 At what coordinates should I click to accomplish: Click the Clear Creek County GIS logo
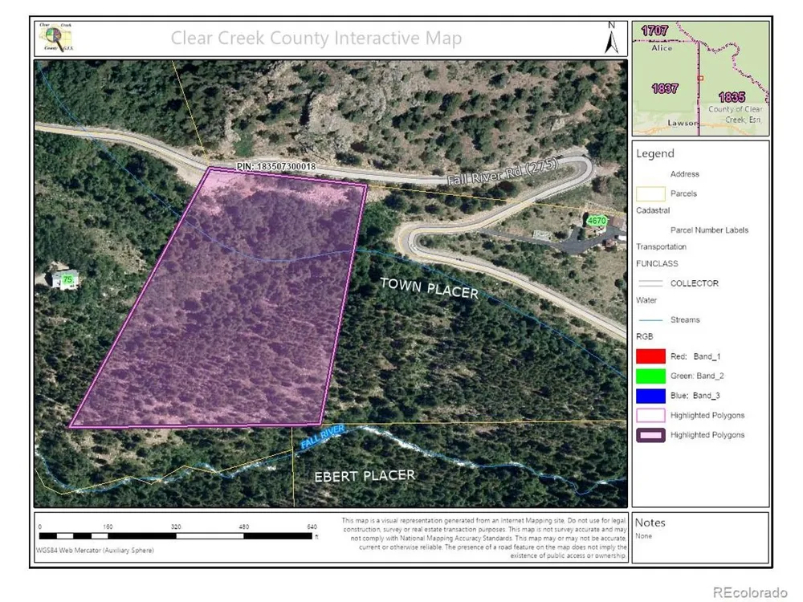pyautogui.click(x=56, y=37)
